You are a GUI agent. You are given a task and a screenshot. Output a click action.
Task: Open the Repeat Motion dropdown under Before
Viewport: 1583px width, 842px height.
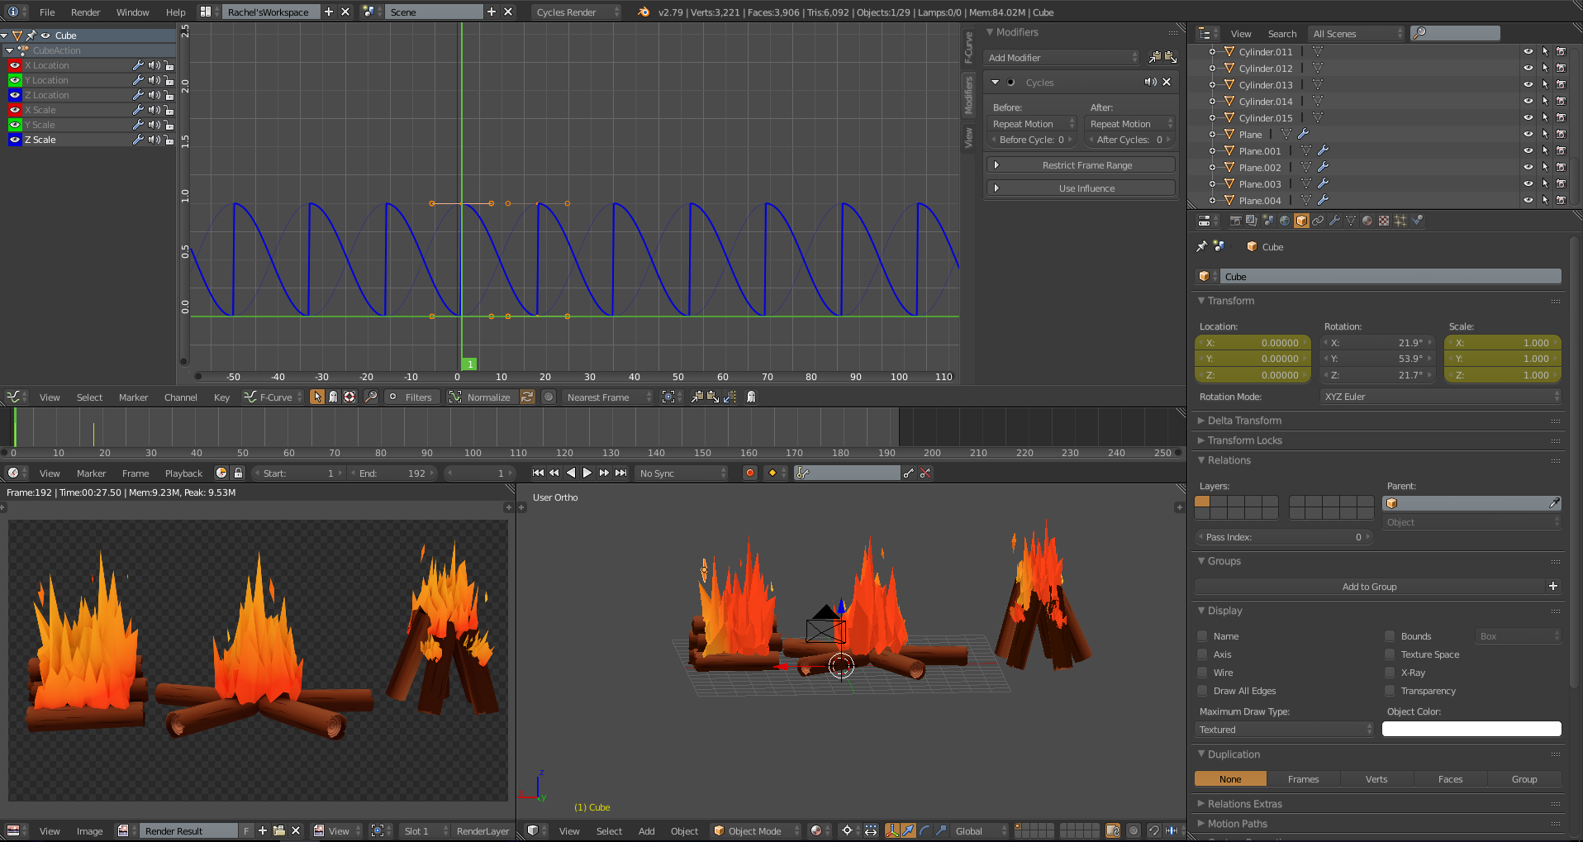pos(1030,123)
